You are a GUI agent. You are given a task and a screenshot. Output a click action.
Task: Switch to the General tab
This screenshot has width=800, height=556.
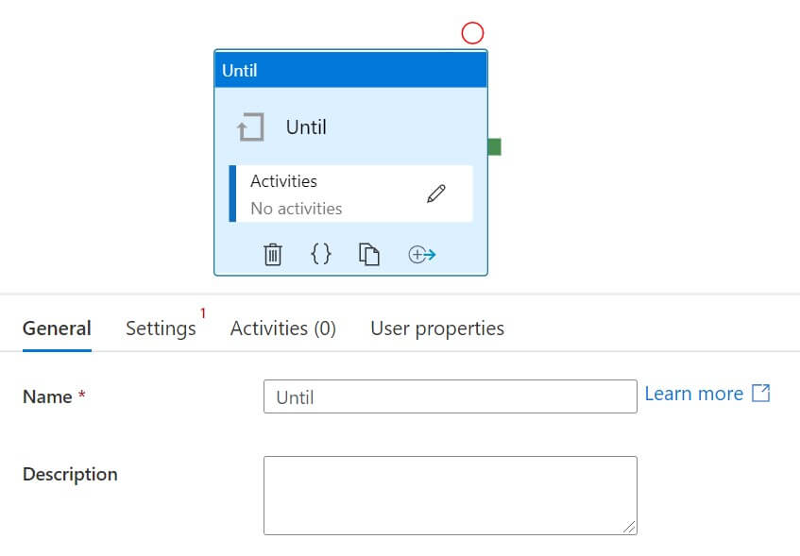click(x=57, y=329)
